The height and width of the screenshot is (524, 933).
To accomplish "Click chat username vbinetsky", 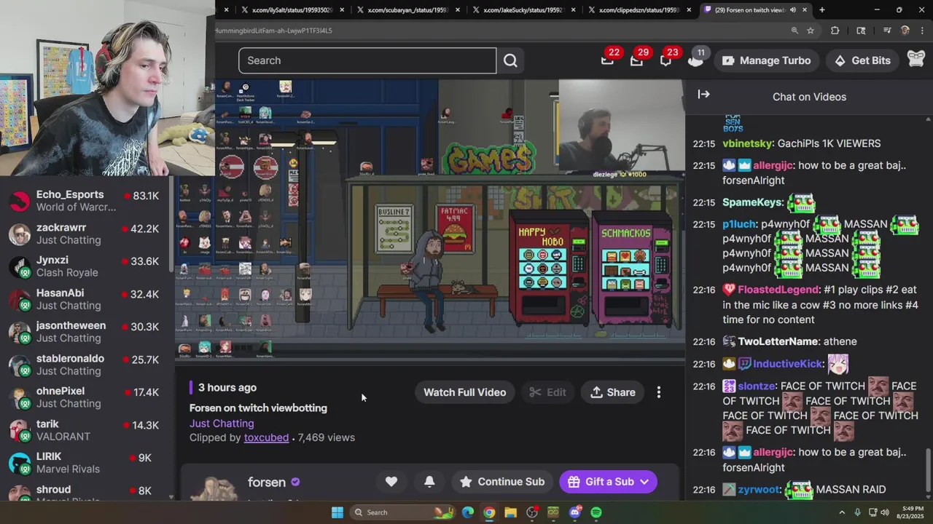I will tap(747, 143).
